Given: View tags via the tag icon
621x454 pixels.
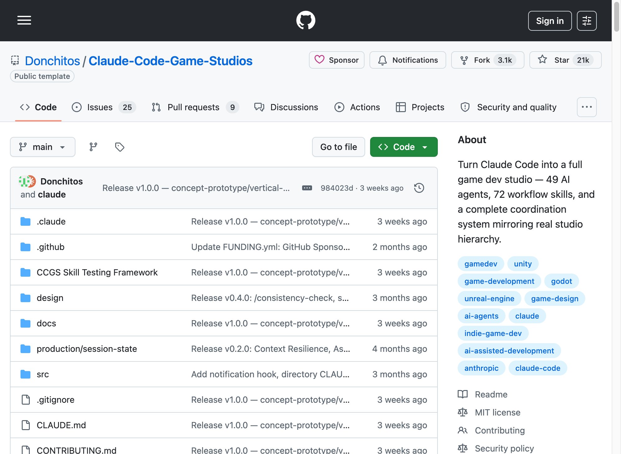Looking at the screenshot, I should (x=120, y=147).
